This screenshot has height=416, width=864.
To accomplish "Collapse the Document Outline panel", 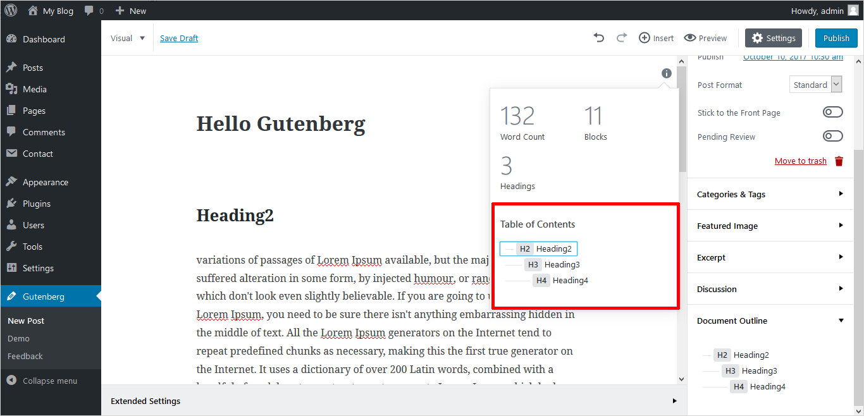I will tap(769, 321).
